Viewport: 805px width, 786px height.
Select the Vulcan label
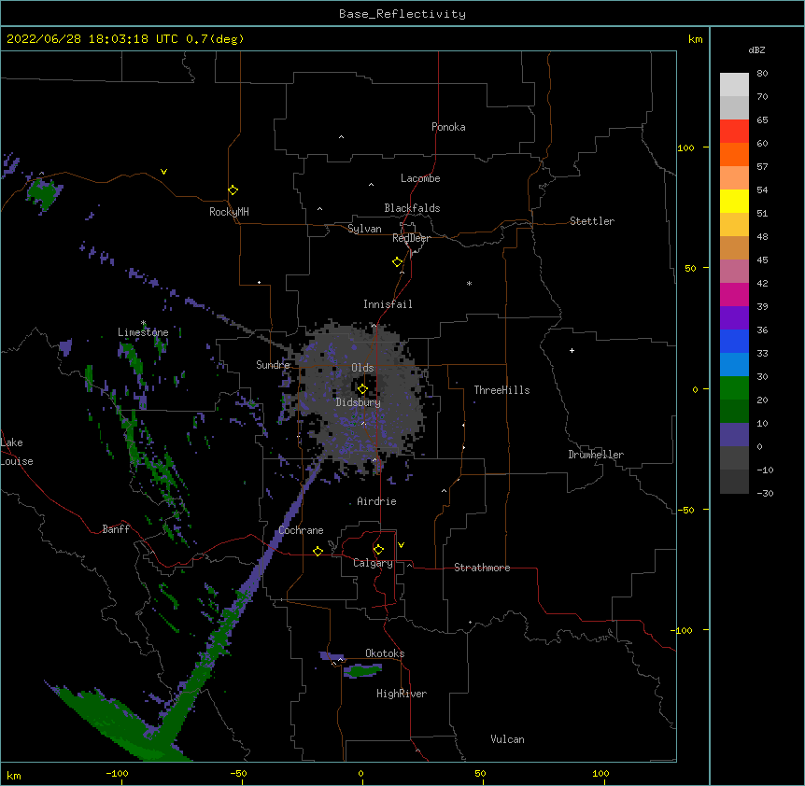tap(507, 739)
